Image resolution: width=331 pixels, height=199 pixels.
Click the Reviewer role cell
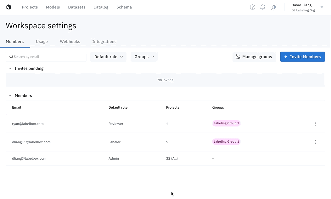point(116,124)
